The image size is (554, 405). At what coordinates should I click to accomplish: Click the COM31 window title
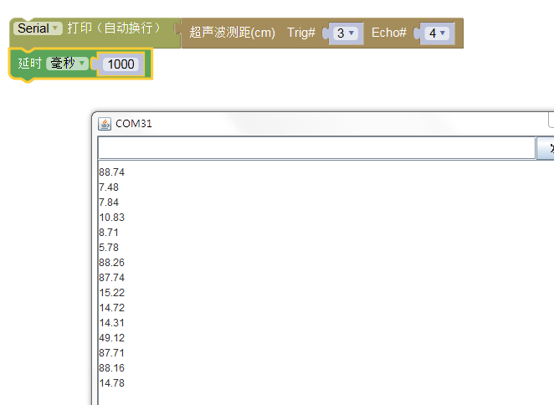134,124
